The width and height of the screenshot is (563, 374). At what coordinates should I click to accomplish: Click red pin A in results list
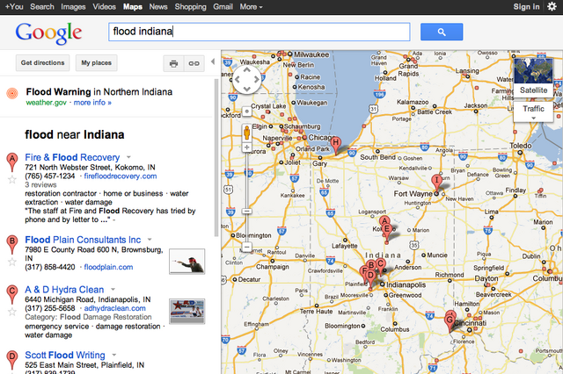(12, 162)
